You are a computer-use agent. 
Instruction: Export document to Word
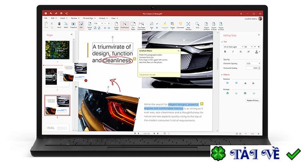pyautogui.click(x=206, y=26)
